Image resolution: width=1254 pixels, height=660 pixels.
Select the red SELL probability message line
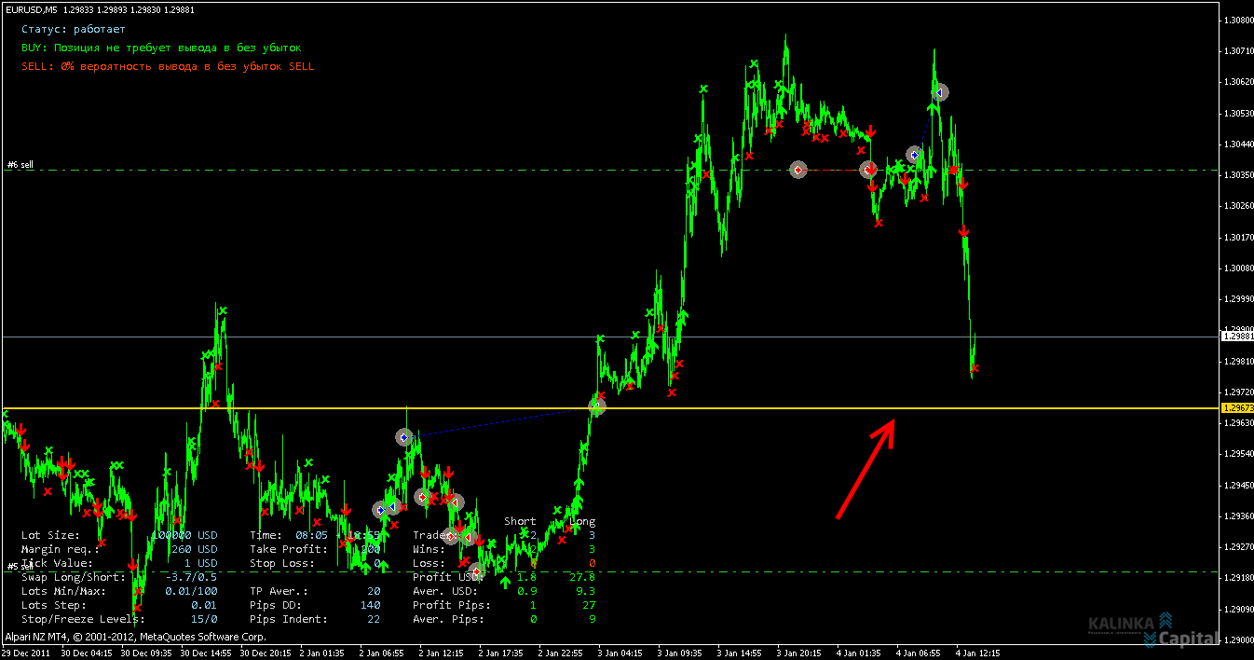tap(168, 66)
